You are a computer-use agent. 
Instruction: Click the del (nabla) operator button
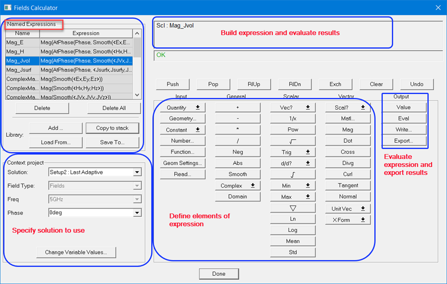(x=293, y=208)
